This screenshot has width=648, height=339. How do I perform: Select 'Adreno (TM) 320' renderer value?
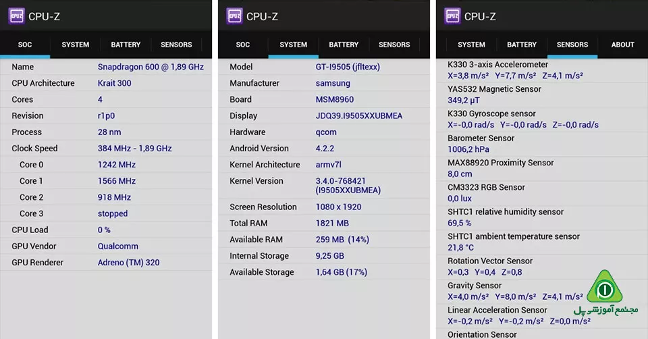coord(128,263)
